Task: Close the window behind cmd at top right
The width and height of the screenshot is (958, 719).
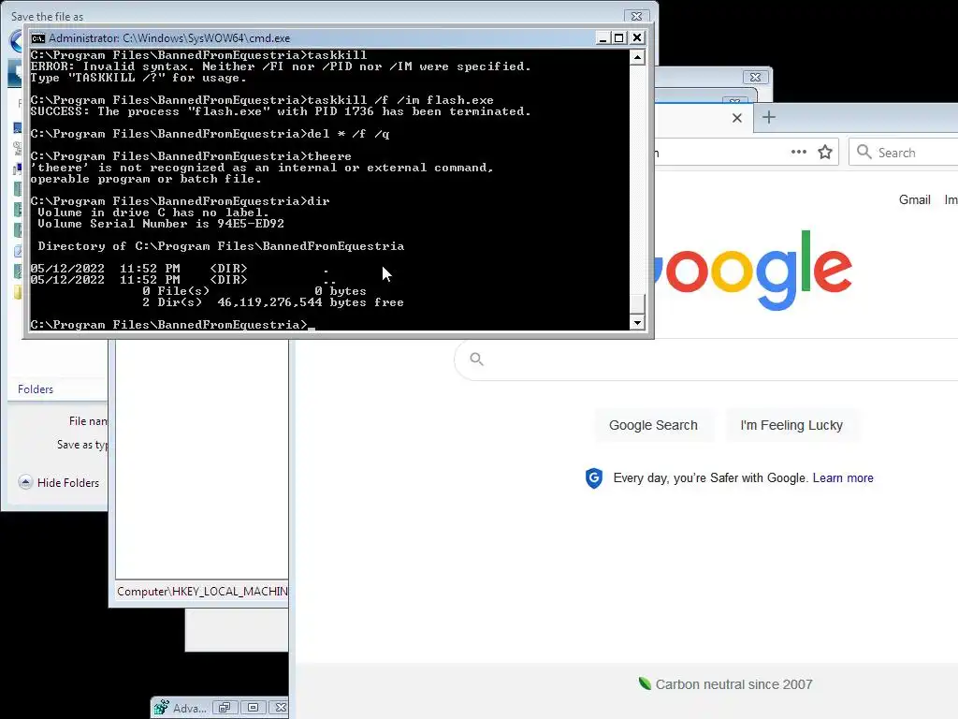Action: [755, 77]
